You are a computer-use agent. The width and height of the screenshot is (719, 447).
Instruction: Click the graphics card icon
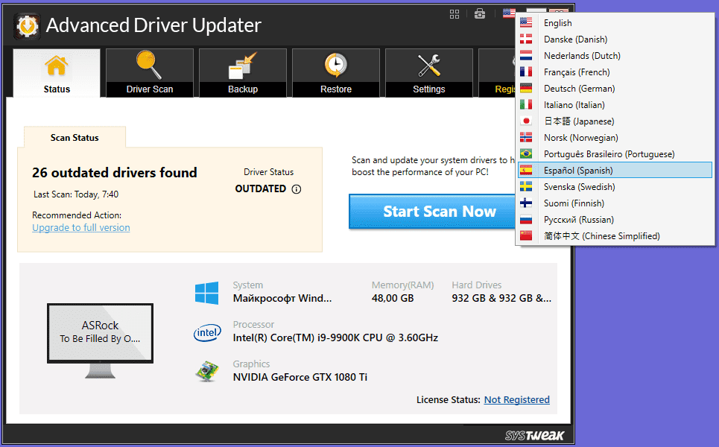(x=207, y=371)
